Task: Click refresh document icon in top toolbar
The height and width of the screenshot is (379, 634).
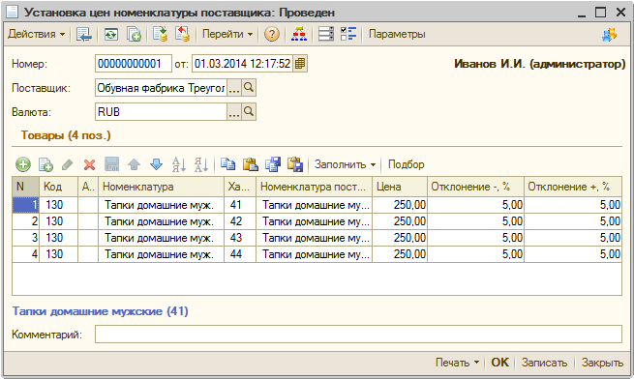Action: (110, 35)
